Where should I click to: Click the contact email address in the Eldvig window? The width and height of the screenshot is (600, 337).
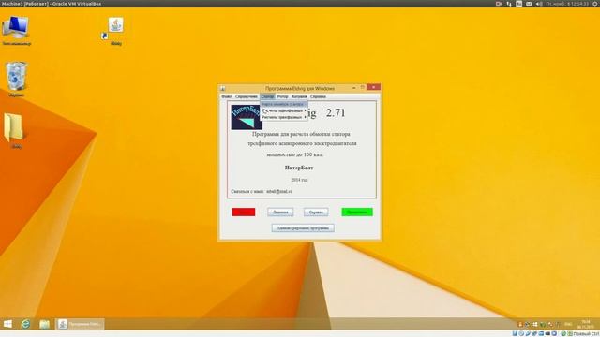[x=279, y=191]
